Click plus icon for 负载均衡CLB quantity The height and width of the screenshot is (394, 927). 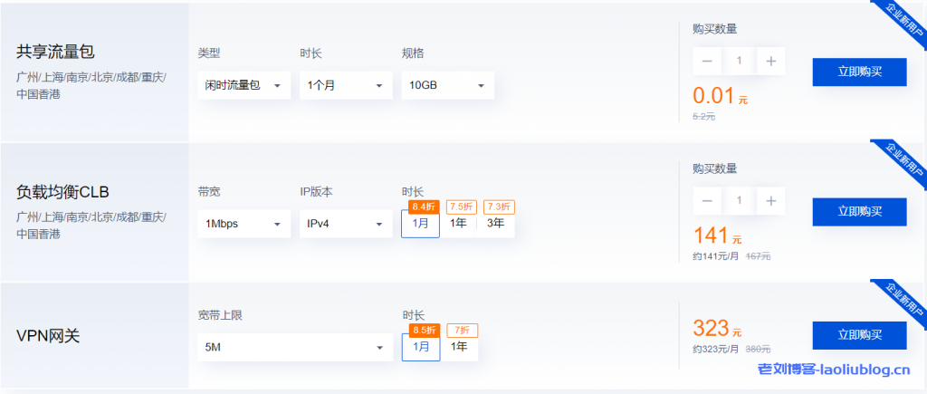coord(770,200)
